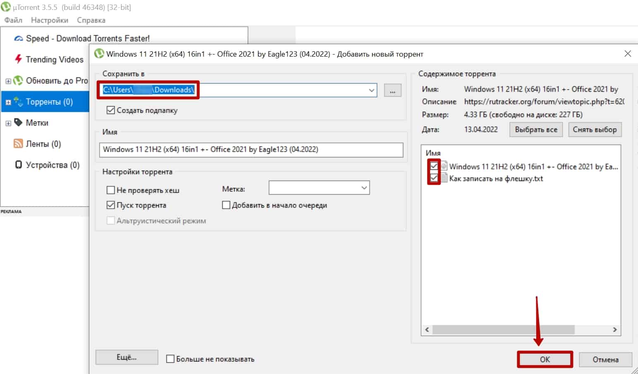Click the Метки tag icon
The image size is (638, 374).
point(18,122)
